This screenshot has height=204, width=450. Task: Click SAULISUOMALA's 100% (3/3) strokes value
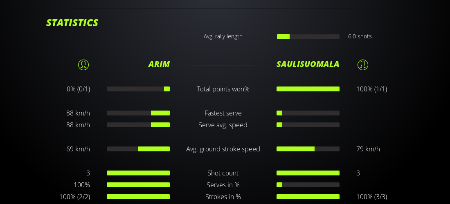(371, 197)
